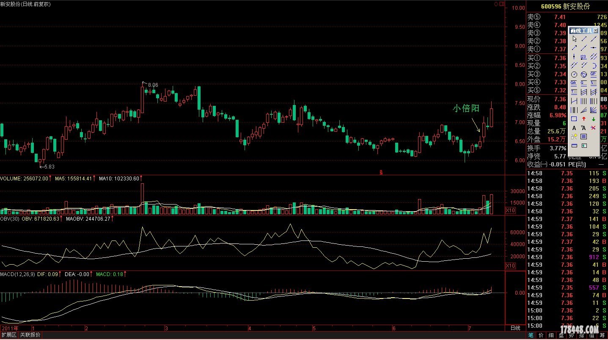Click the 2011年 label on the time axis

pos(10,328)
